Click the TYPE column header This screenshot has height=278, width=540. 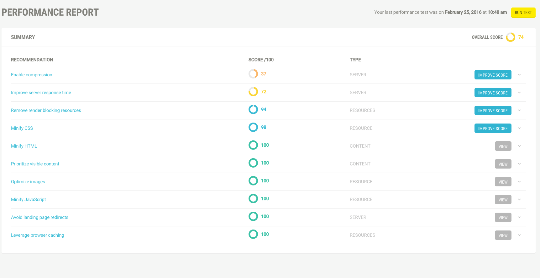coord(355,60)
